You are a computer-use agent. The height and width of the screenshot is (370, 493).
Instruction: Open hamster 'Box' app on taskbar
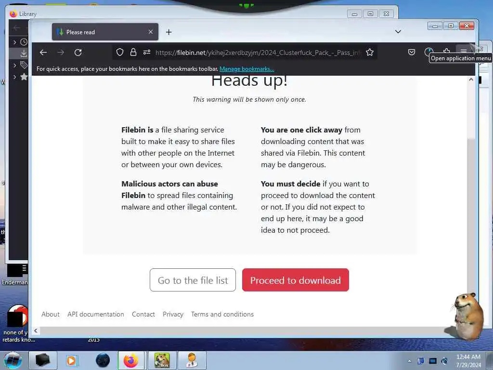[162, 360]
